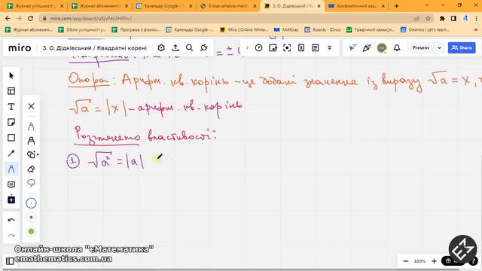
Task: Select the Shape rectangle tool
Action: click(x=11, y=138)
